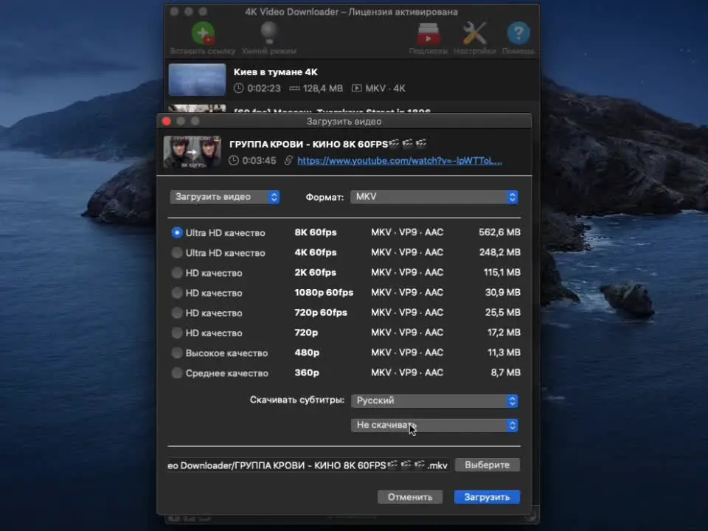Choose the 360p medium quality option
Viewport: 708px width, 531px height.
pos(177,373)
